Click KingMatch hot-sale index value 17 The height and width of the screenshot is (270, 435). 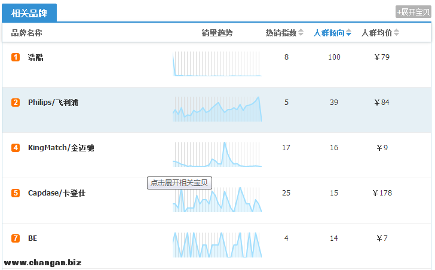coord(286,148)
